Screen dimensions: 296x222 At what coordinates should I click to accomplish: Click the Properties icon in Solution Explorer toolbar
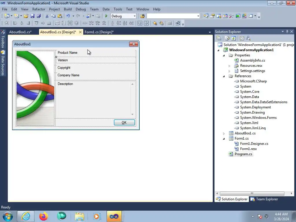click(x=219, y=38)
